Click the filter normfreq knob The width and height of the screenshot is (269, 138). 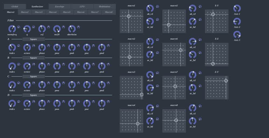(x=12, y=29)
